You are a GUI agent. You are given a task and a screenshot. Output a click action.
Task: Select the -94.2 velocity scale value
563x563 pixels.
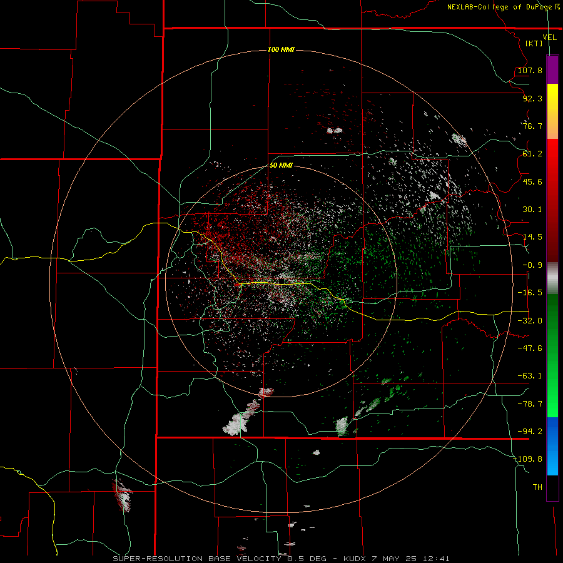point(530,432)
